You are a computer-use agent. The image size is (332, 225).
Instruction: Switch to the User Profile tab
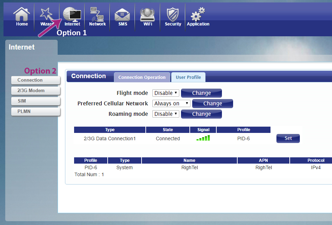(x=188, y=77)
